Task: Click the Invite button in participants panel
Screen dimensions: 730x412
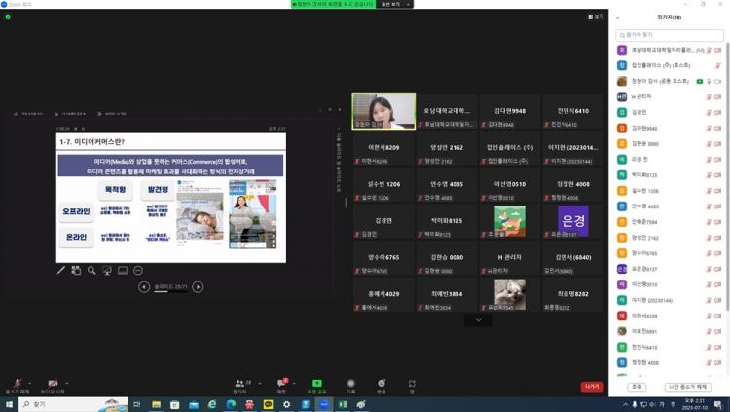Action: [x=637, y=387]
